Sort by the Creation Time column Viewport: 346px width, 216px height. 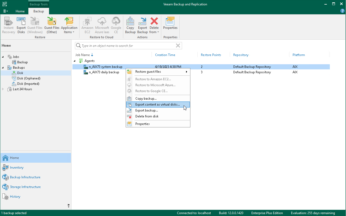click(165, 55)
